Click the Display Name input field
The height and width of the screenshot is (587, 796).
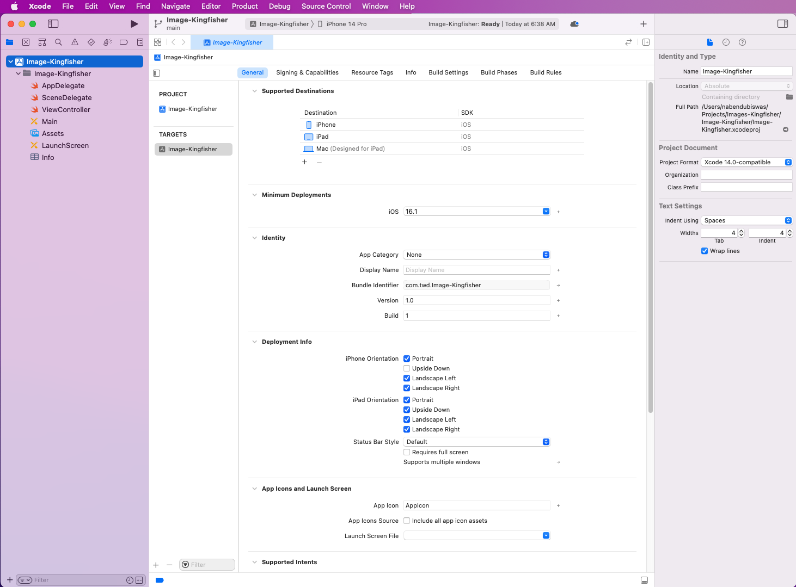[x=477, y=270]
